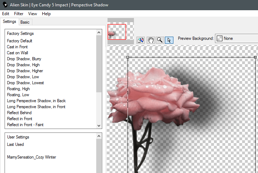Screen dimensions: 258x173
Task: Choose Drop Shadow, Blurry preset
Action: pos(24,59)
